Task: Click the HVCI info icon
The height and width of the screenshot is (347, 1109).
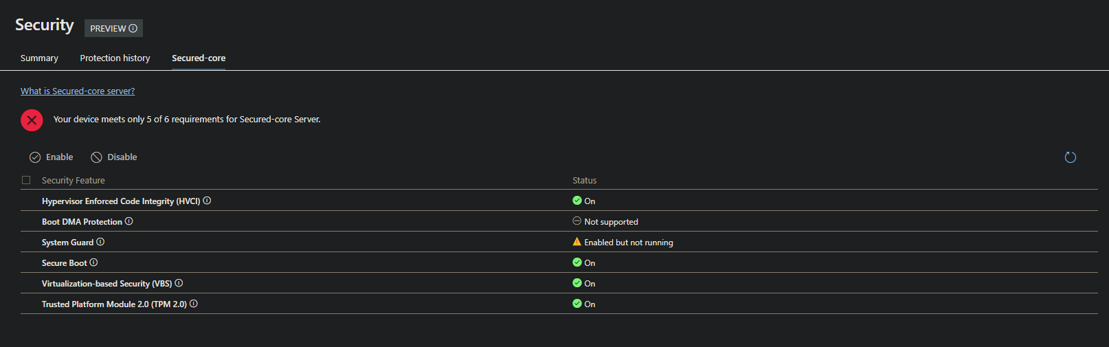Action: [207, 201]
